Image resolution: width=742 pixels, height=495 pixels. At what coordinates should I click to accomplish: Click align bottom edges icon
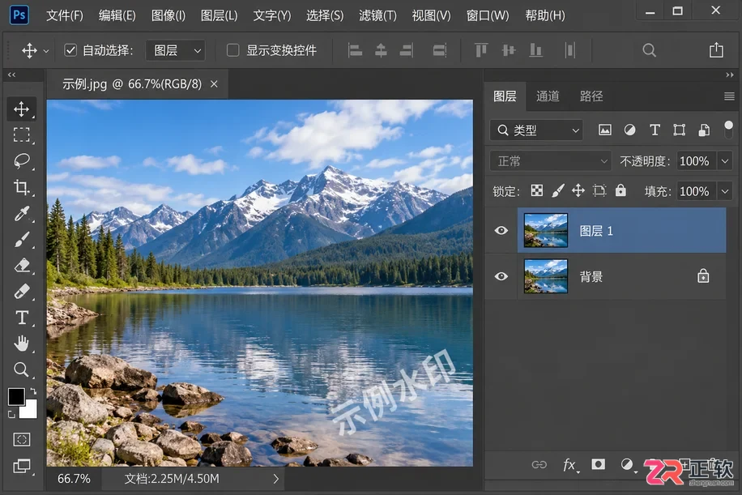pos(535,50)
